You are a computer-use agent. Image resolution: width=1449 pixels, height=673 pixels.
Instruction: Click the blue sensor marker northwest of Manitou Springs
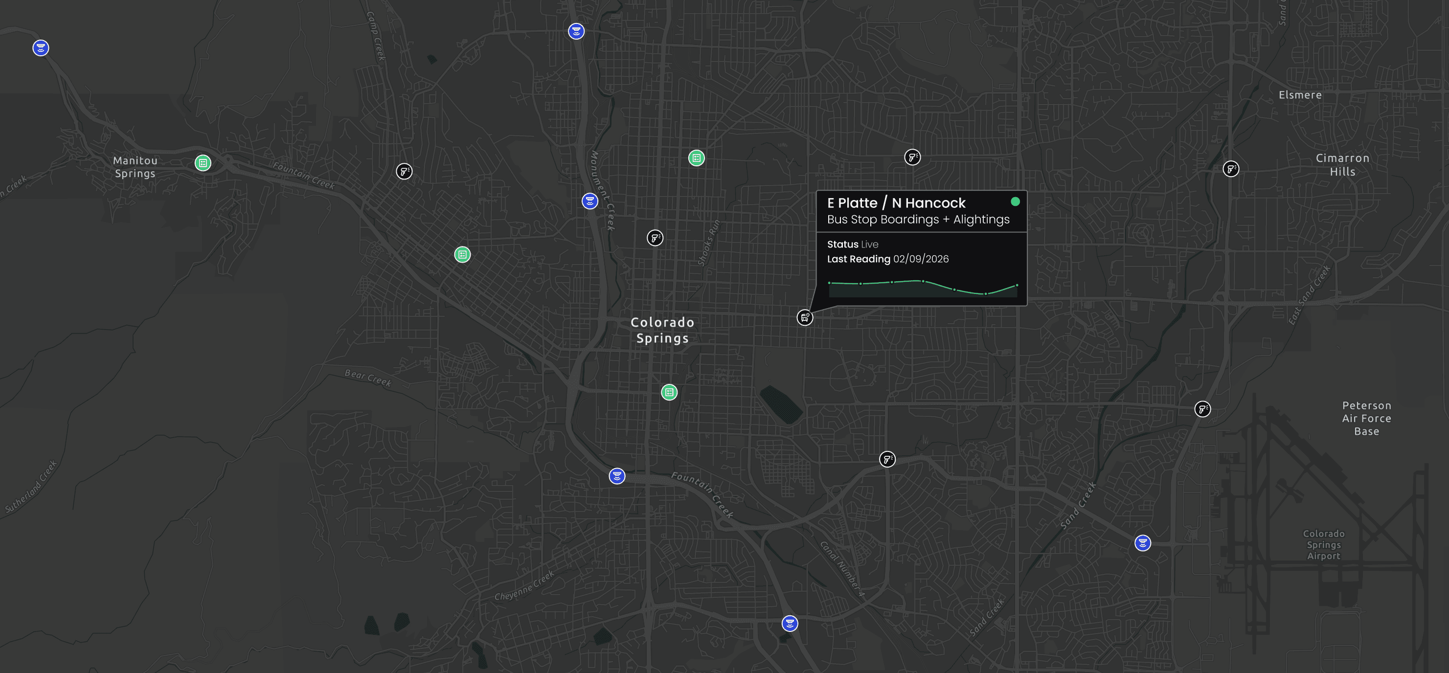pos(41,48)
